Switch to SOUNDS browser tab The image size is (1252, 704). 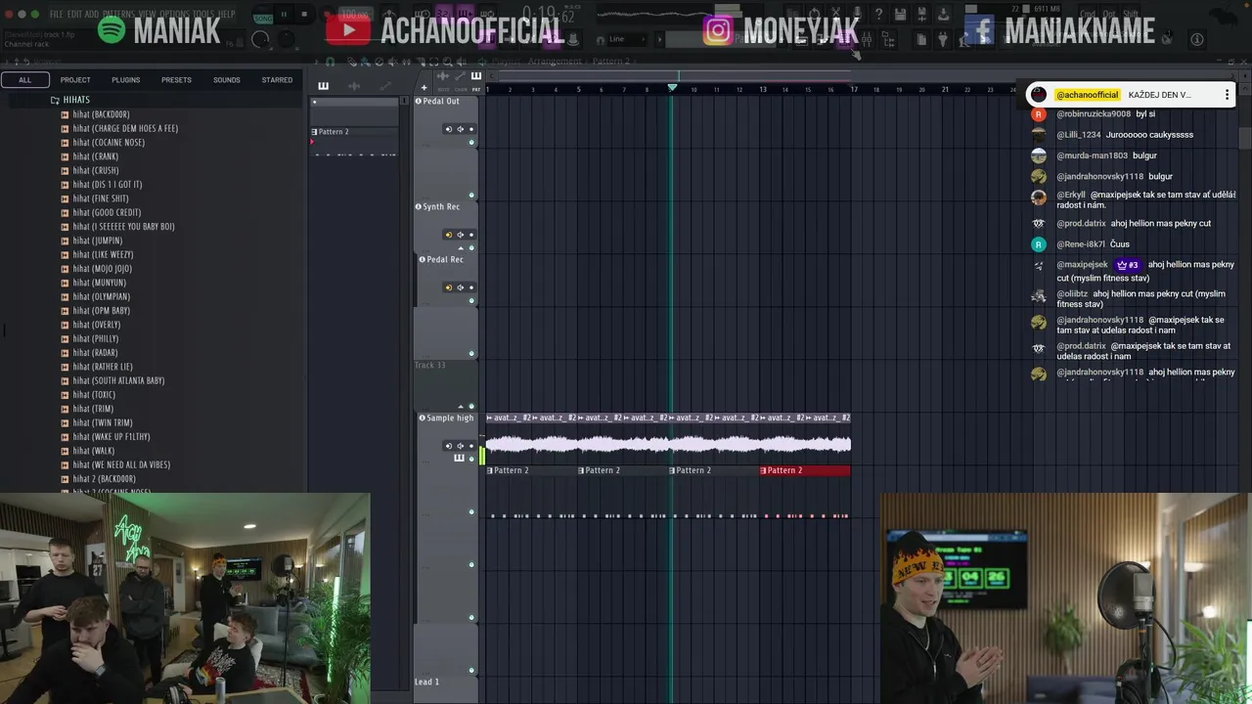[x=227, y=80]
